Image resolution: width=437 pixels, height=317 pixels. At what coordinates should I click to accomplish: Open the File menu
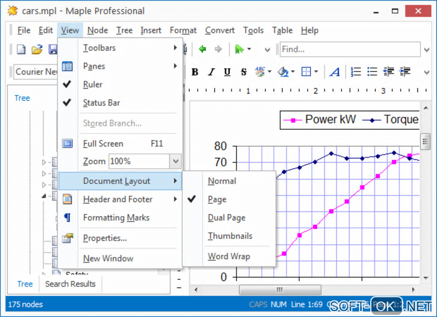tap(24, 30)
